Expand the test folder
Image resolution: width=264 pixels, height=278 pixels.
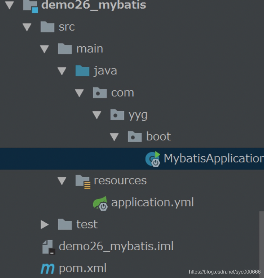[45, 224]
